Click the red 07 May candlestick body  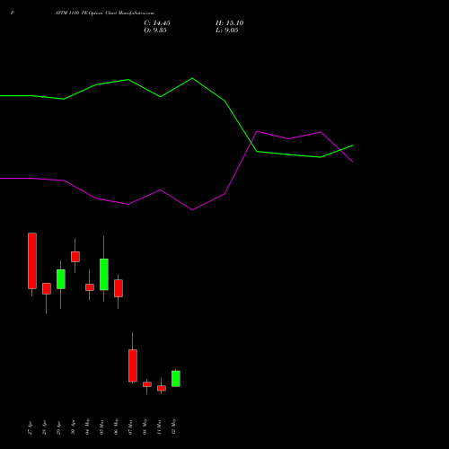[x=133, y=365]
